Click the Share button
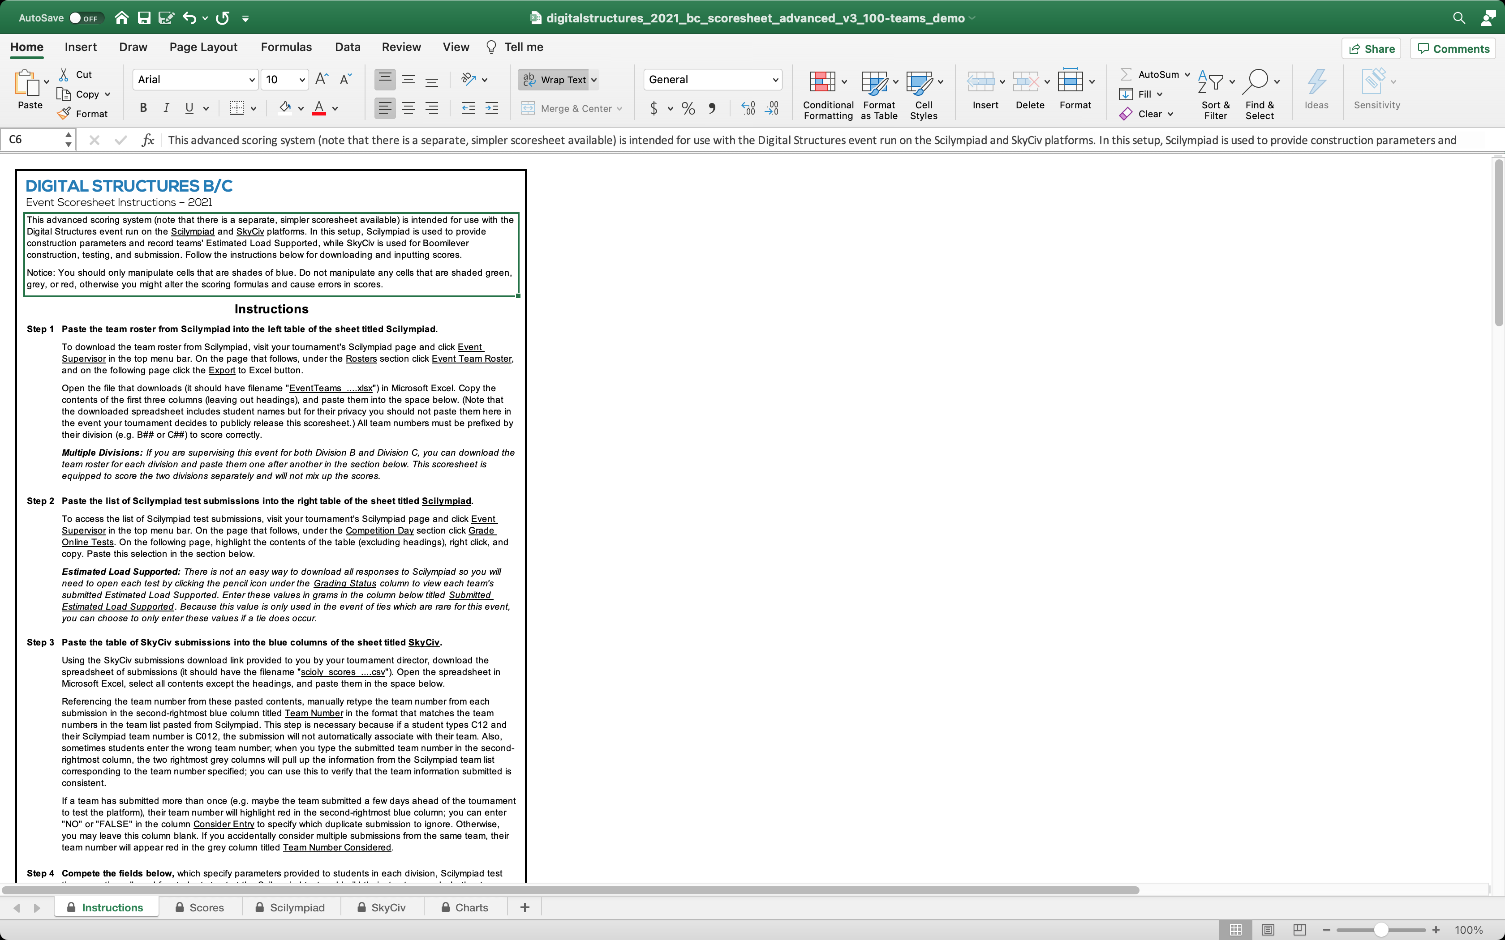1505x940 pixels. 1371,48
